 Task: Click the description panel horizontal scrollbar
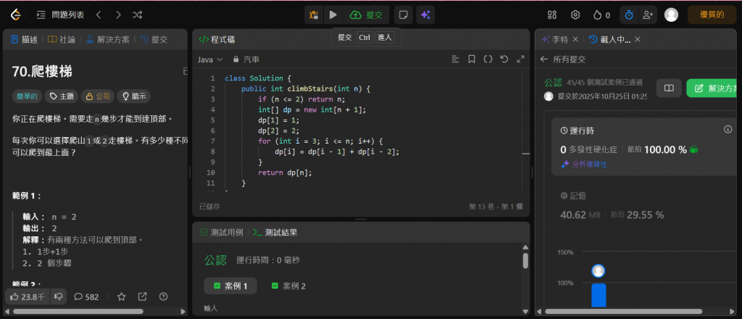[78, 312]
